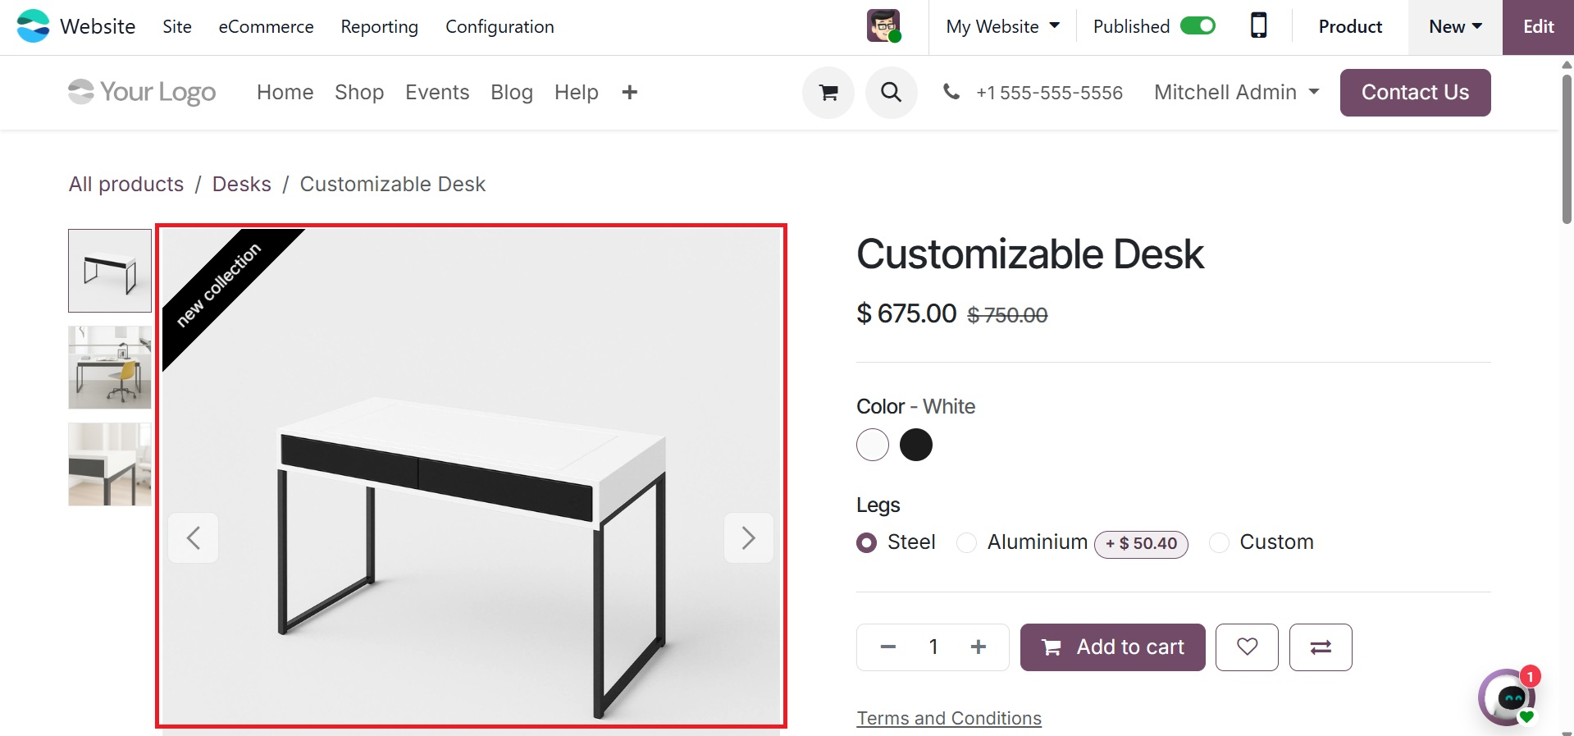The image size is (1574, 736).
Task: Open the eCommerce menu
Action: click(266, 26)
